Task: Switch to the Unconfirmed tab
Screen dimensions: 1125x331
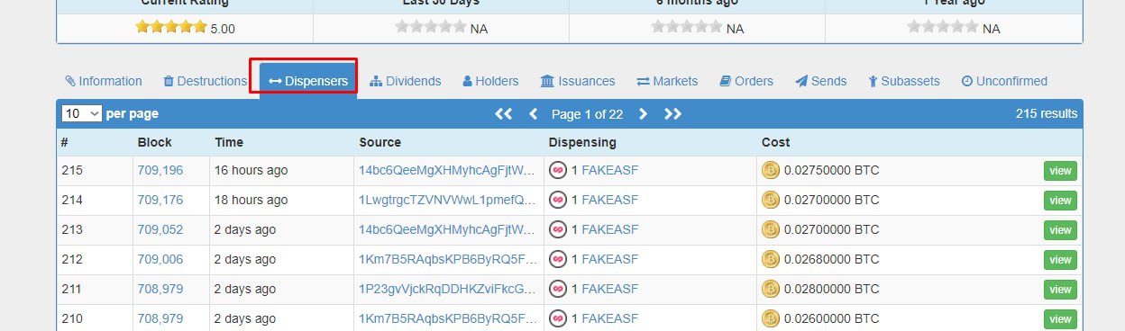Action: (1004, 81)
